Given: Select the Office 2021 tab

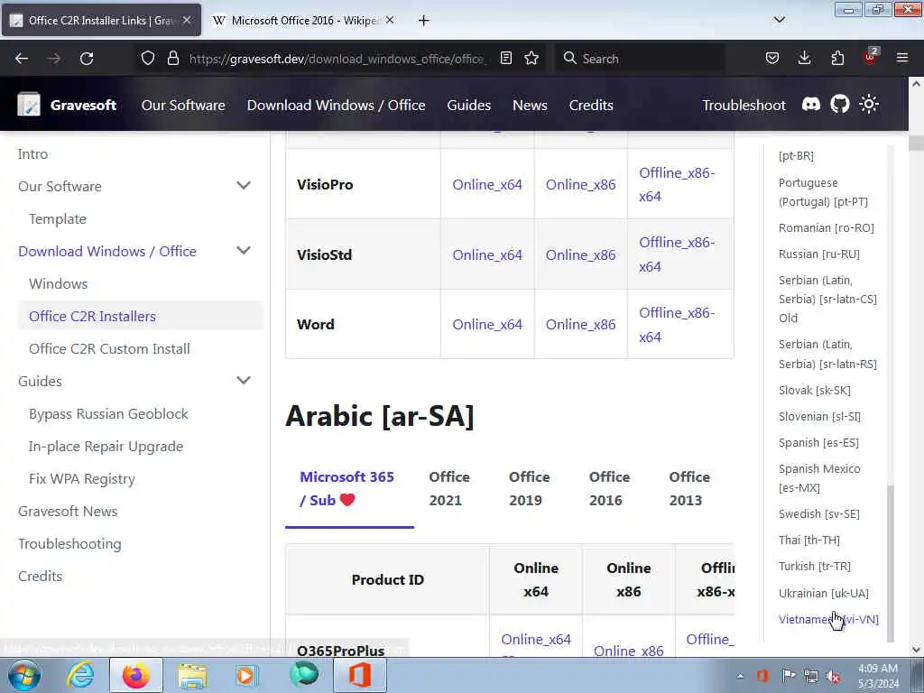Looking at the screenshot, I should pos(449,488).
